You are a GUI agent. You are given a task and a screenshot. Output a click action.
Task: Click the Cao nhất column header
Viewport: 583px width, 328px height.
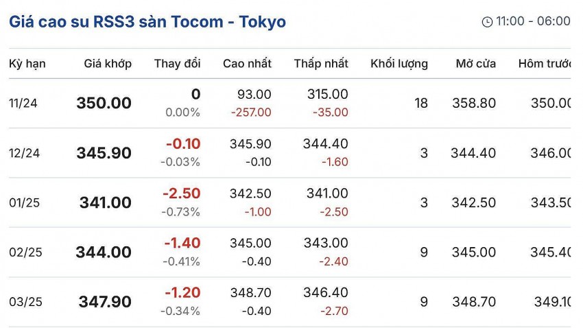coord(247,64)
